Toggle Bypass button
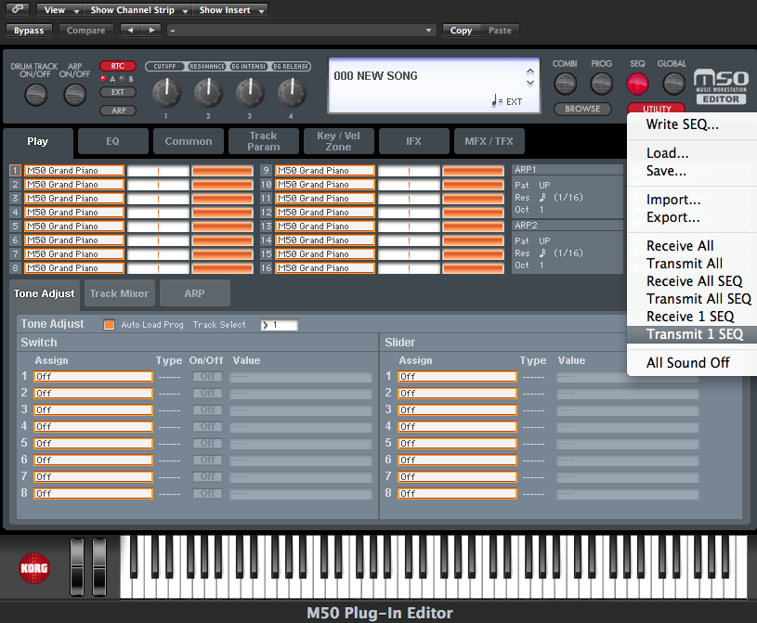 tap(29, 31)
